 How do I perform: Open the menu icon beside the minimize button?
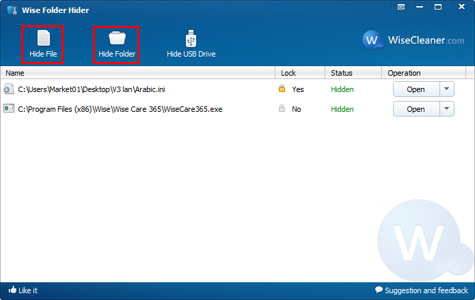click(x=401, y=7)
